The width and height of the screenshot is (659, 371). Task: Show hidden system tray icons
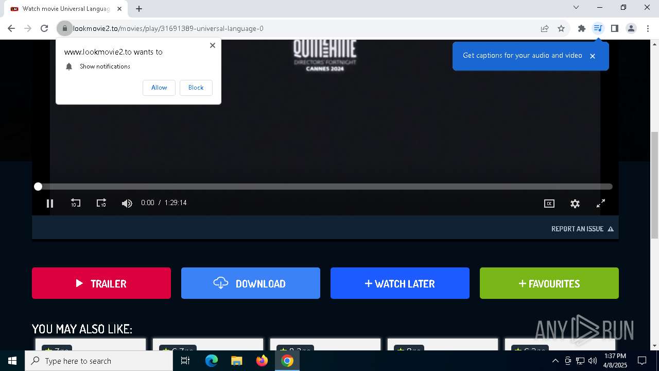click(x=555, y=361)
